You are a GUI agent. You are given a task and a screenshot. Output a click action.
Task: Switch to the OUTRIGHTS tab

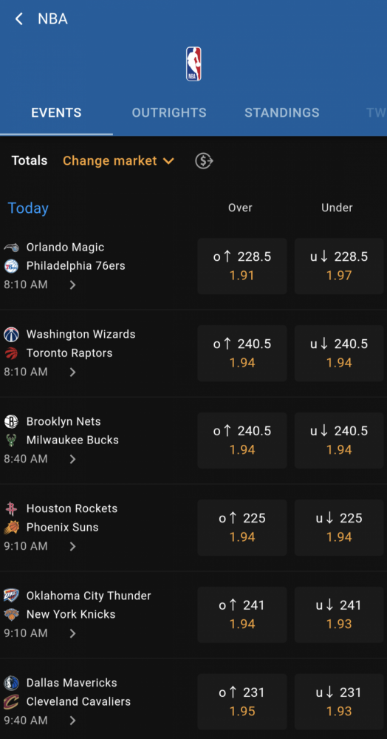[x=169, y=113]
